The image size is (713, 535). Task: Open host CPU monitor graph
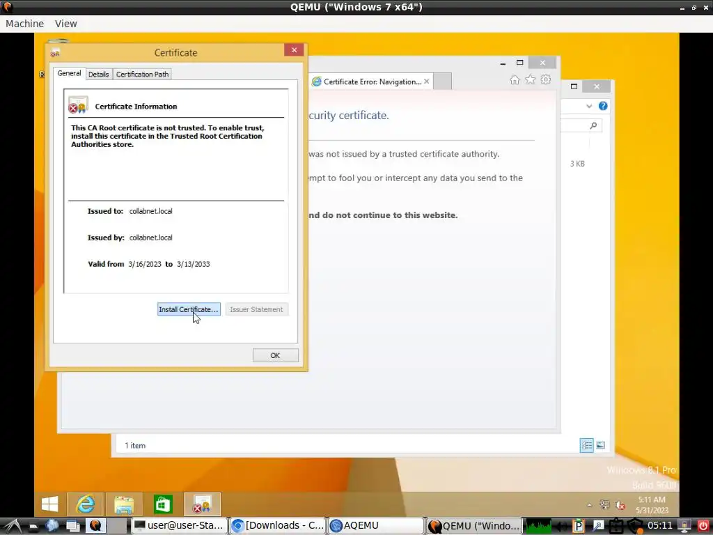pyautogui.click(x=538, y=526)
